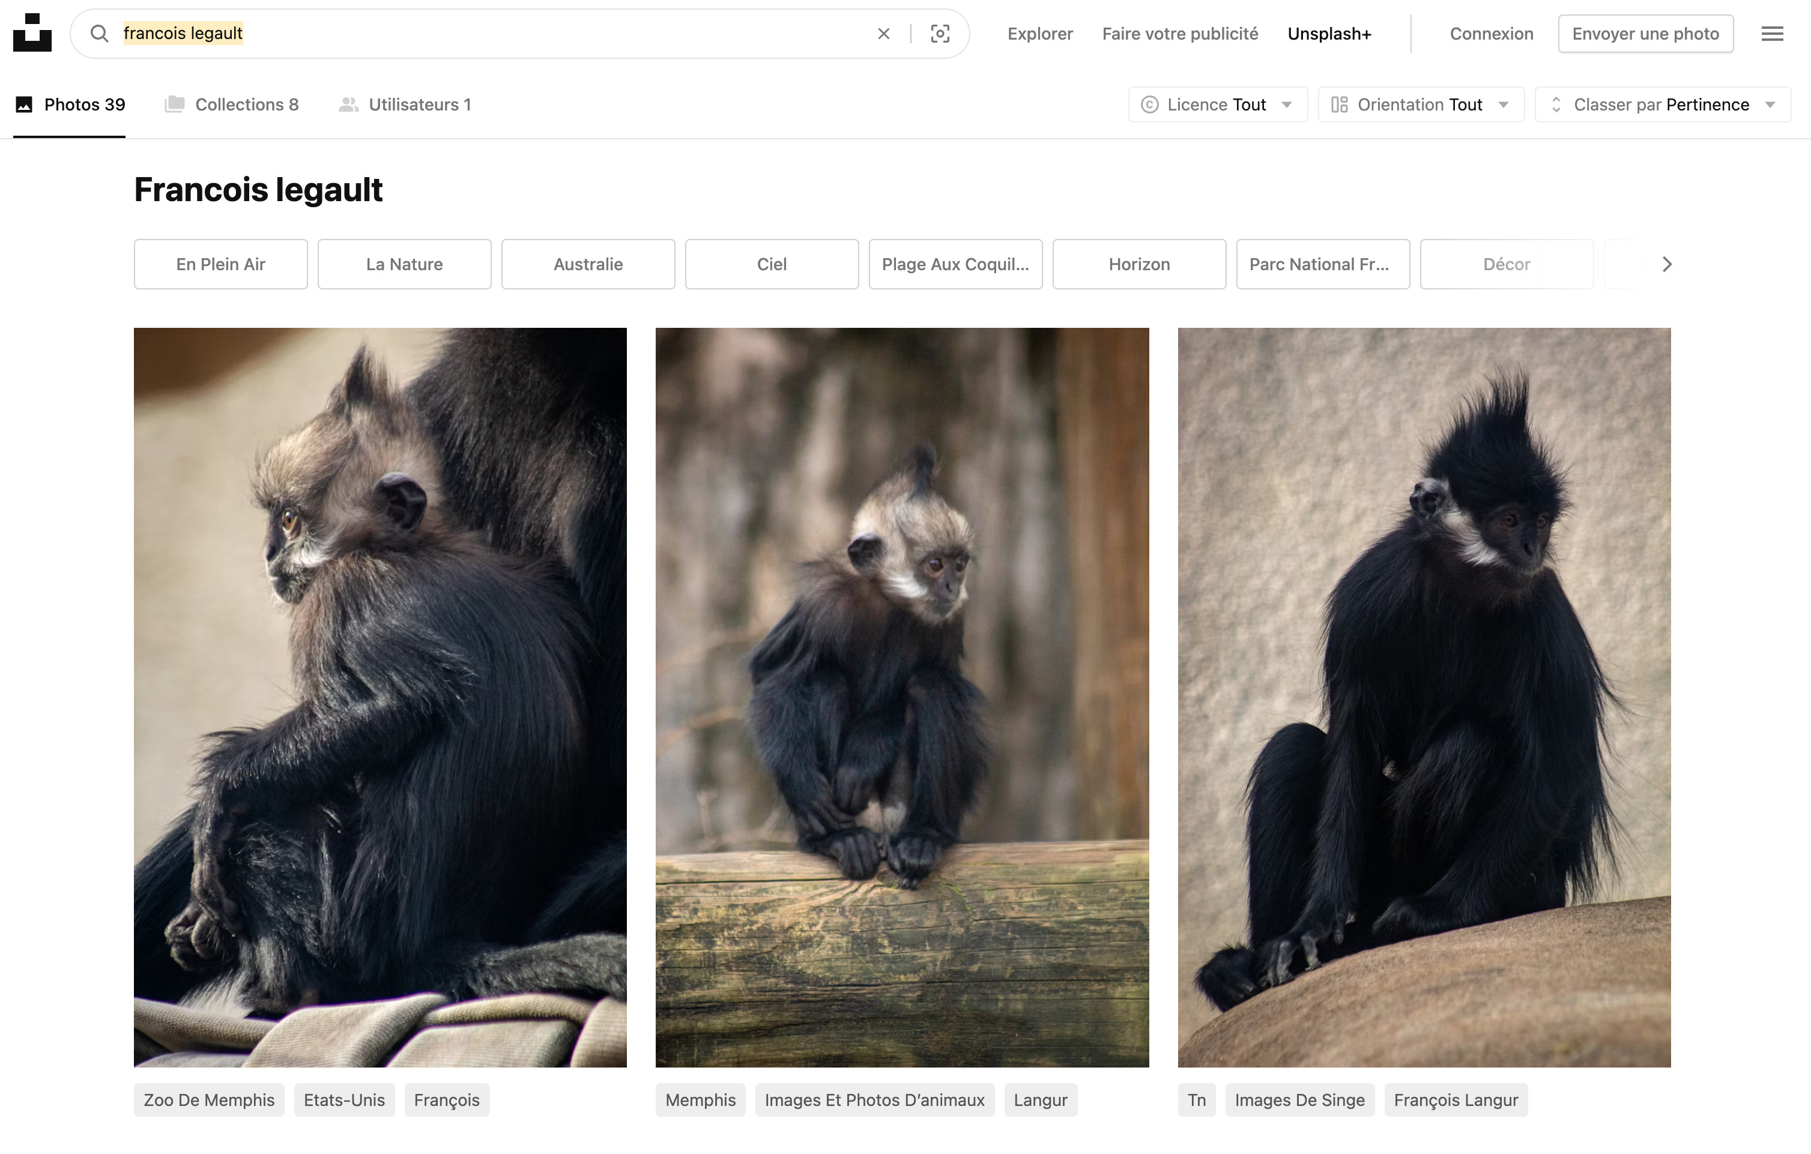Select the Plage Aux Coquil... chip
1811x1154 pixels.
[955, 264]
